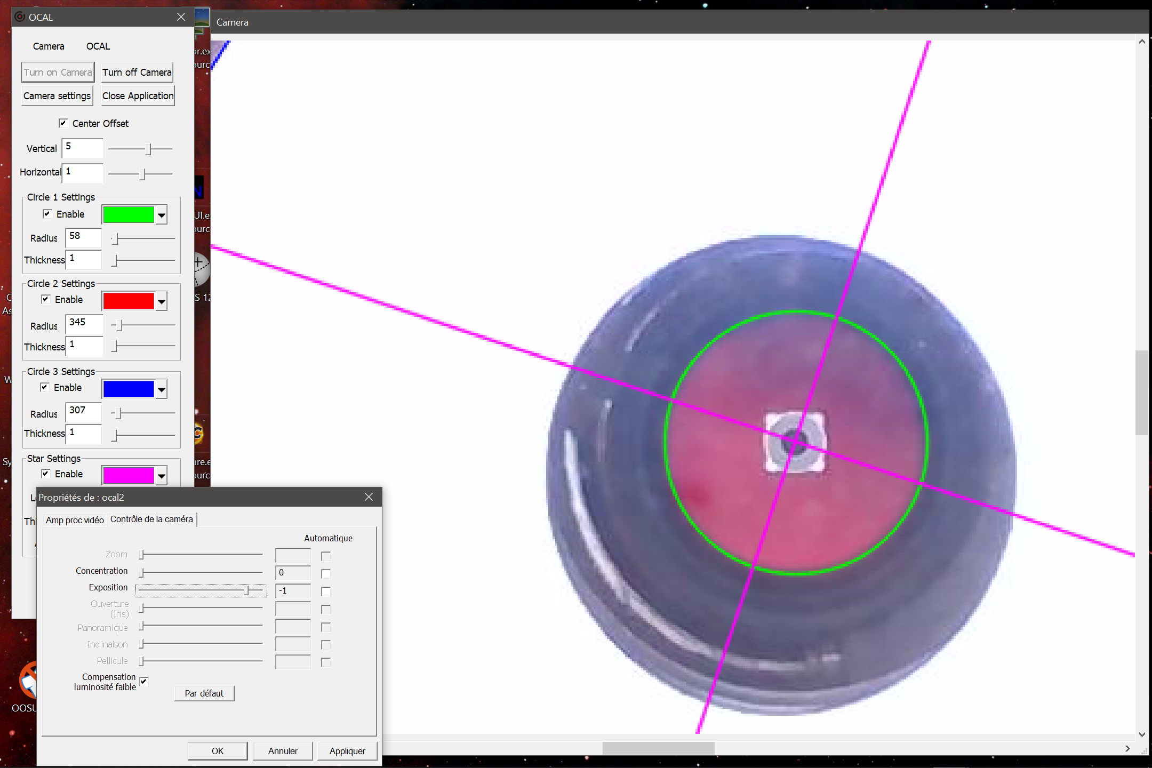
Task: Enable automatic Exposition checkbox
Action: tap(325, 591)
